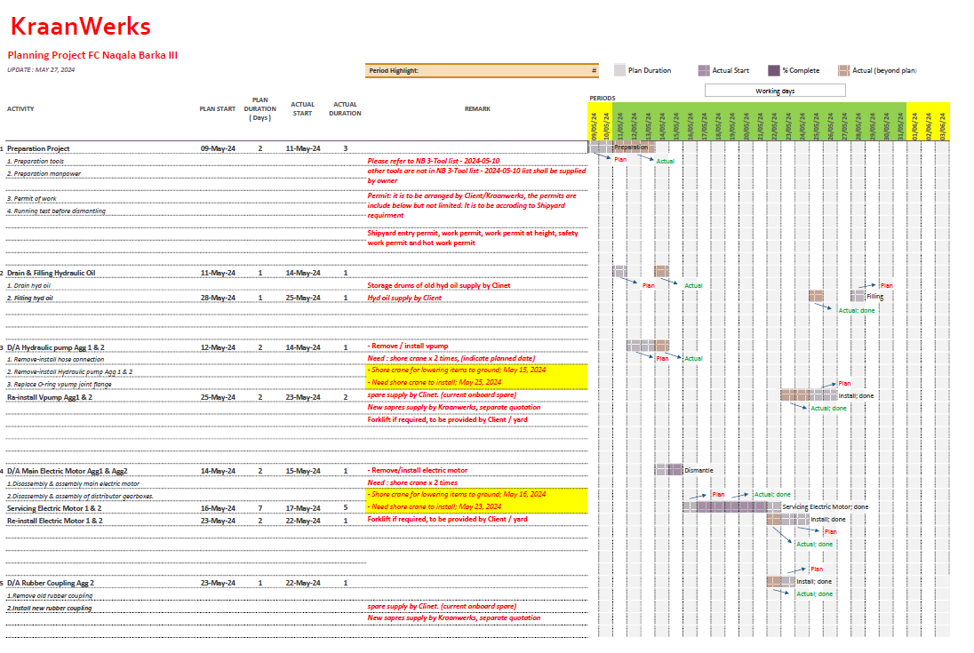974x653 pixels.
Task: Click '3. Replace O-ring vpump joint flange' sub-activity
Action: click(x=59, y=384)
